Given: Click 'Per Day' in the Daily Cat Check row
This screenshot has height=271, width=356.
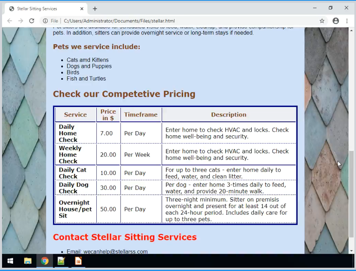Looking at the screenshot, I should (x=141, y=173).
